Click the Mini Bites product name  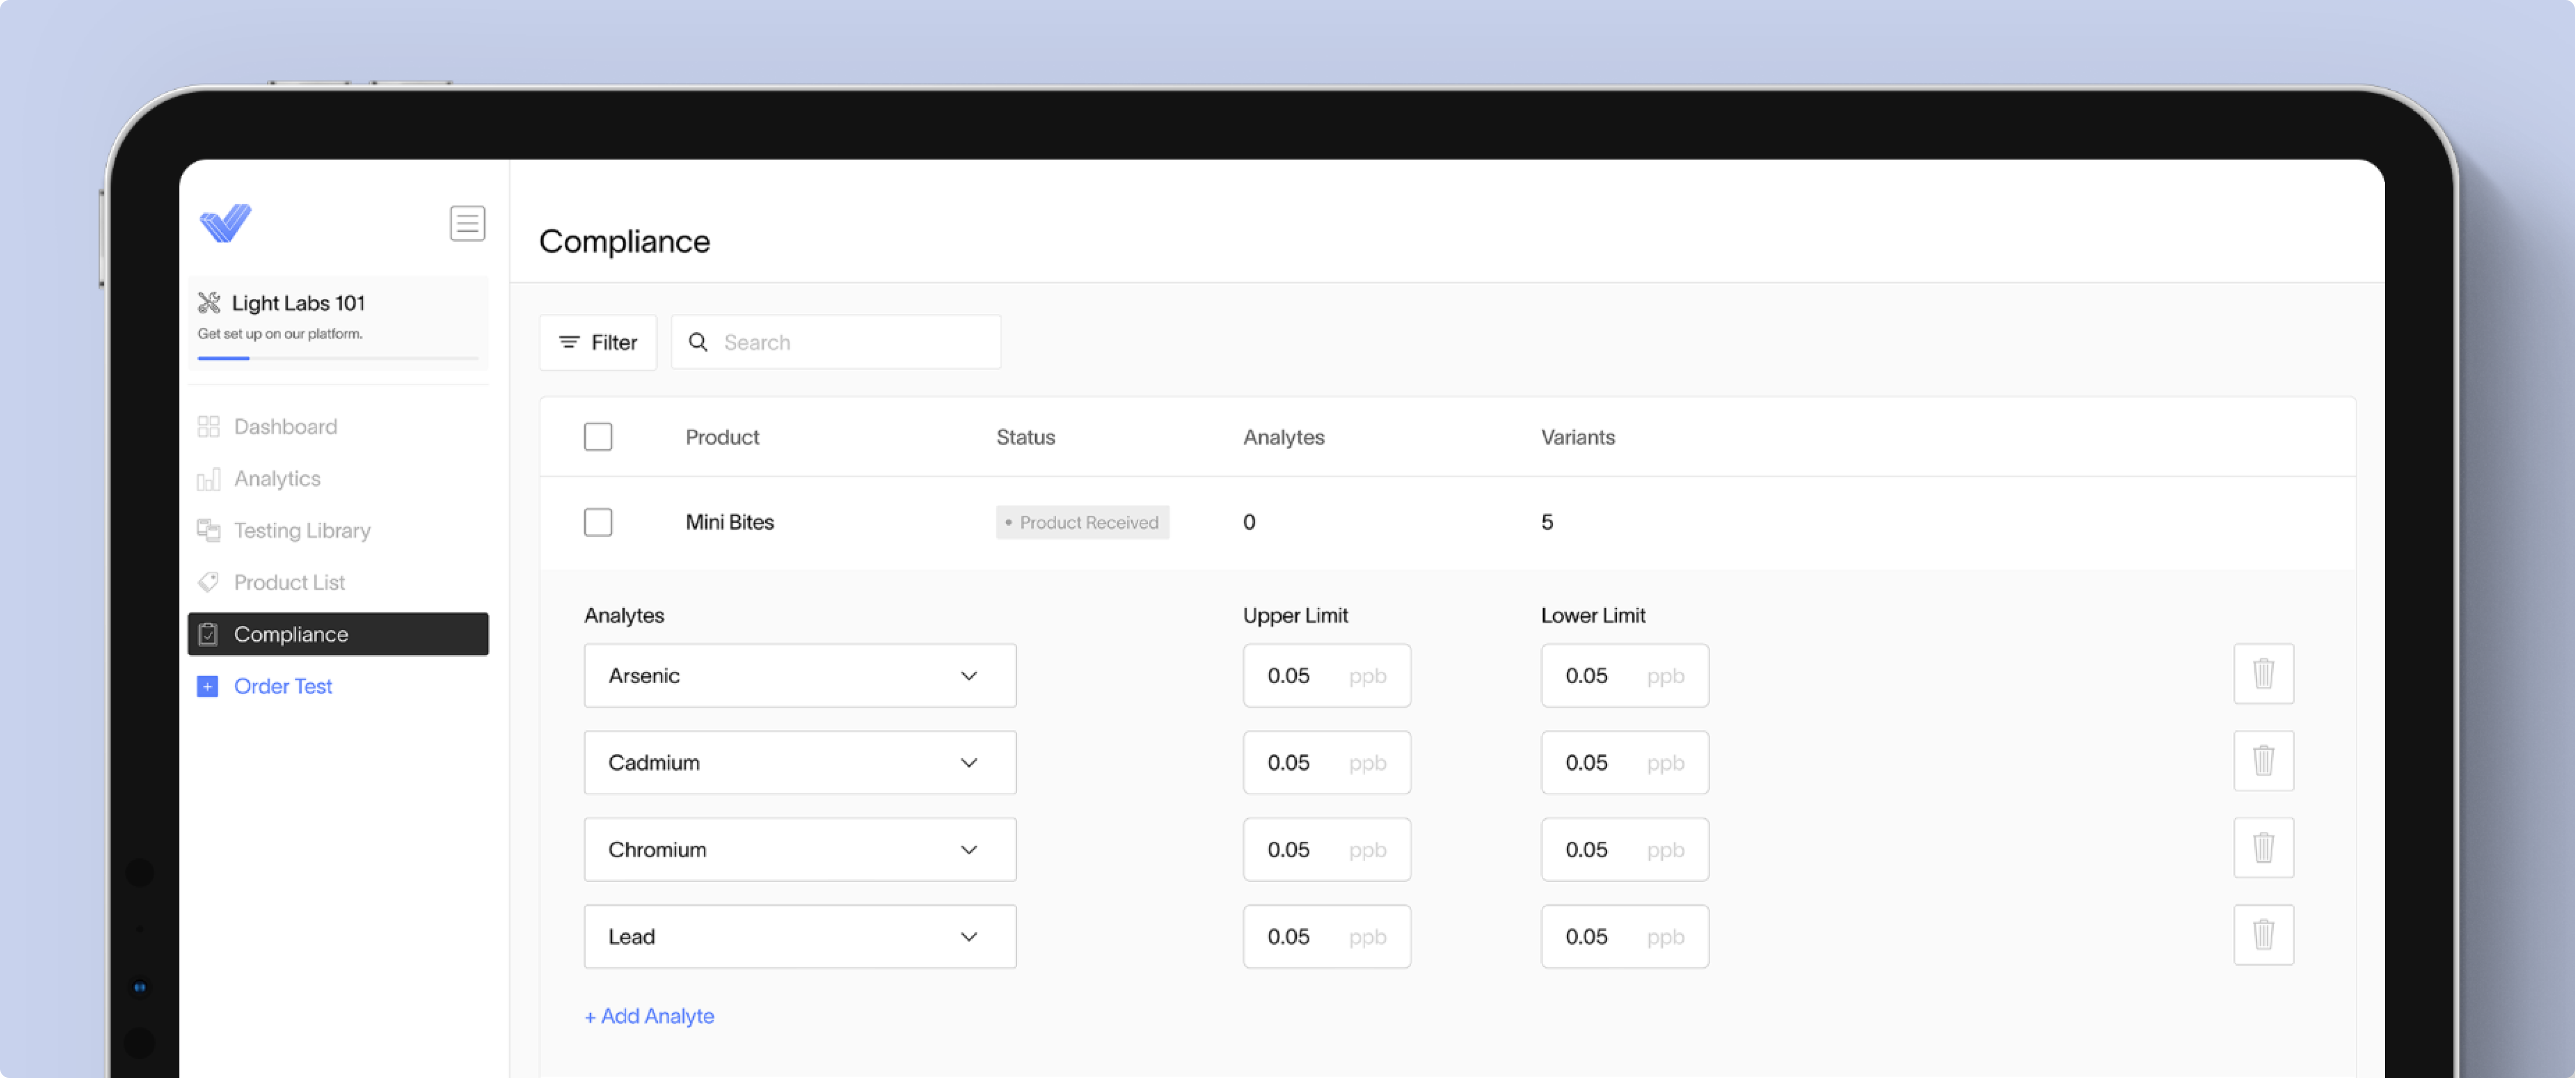(x=729, y=522)
